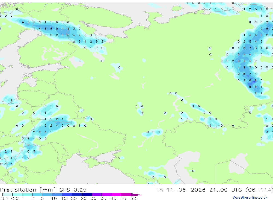Select the 15 to 20 mm legend swatch
The width and height of the screenshot is (273, 200).
point(67,195)
